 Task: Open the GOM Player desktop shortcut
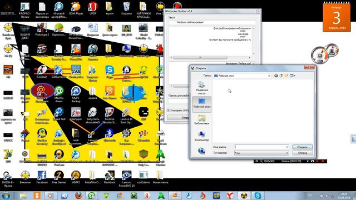(x=76, y=9)
